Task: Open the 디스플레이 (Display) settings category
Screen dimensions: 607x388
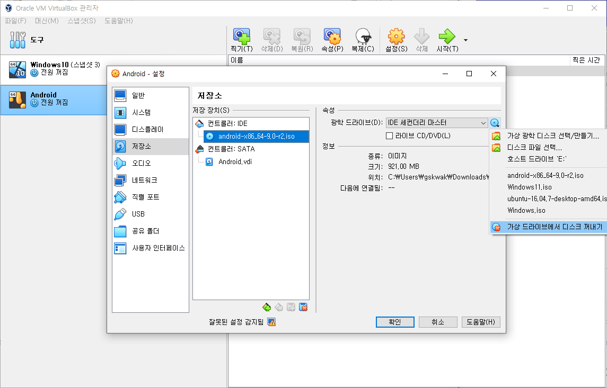Action: pyautogui.click(x=150, y=130)
